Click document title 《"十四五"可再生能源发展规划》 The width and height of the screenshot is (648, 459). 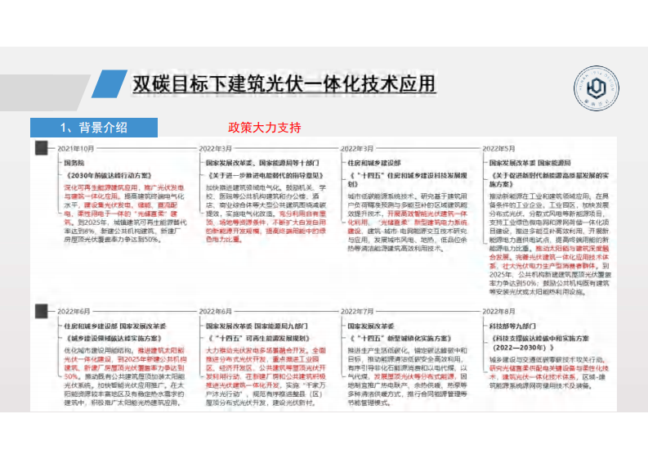(x=259, y=339)
